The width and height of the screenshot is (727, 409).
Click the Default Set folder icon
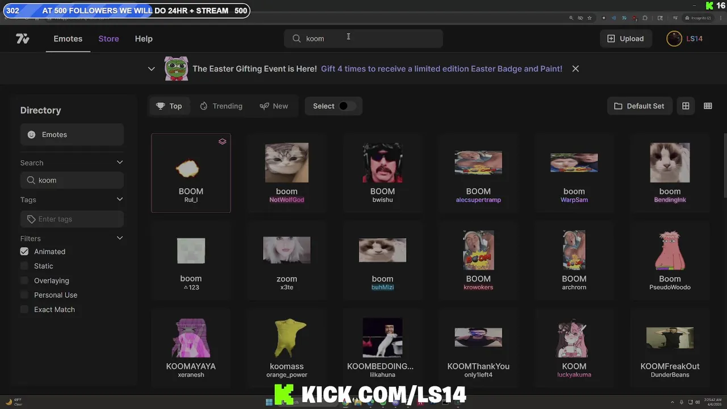point(618,106)
